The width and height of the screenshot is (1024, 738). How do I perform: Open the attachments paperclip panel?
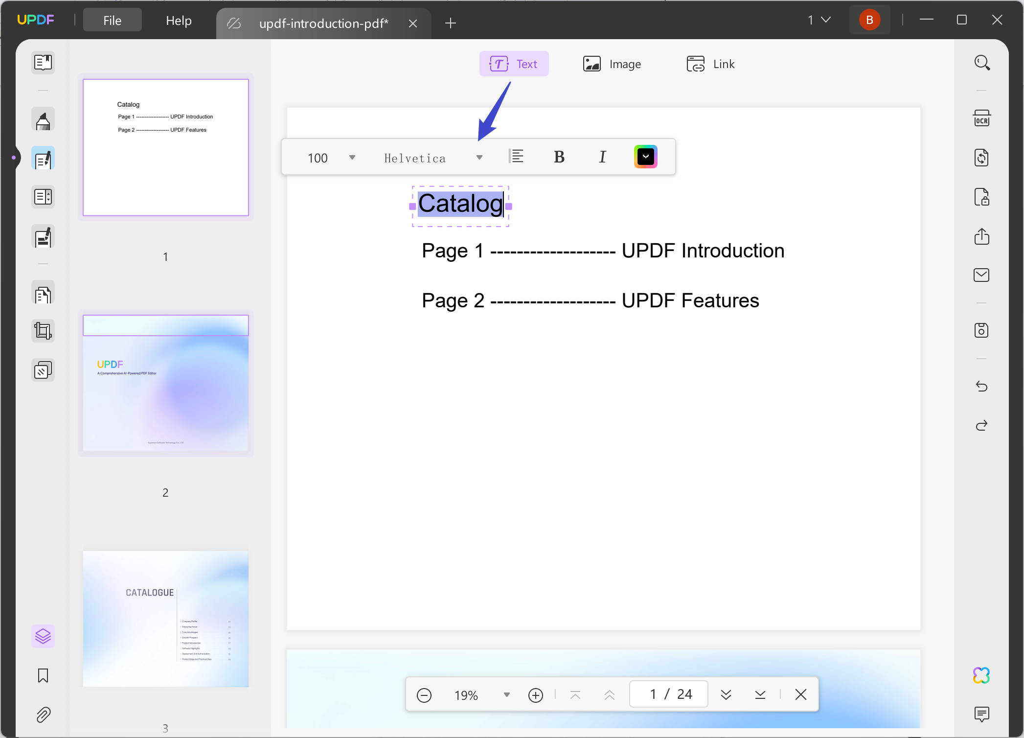point(43,715)
